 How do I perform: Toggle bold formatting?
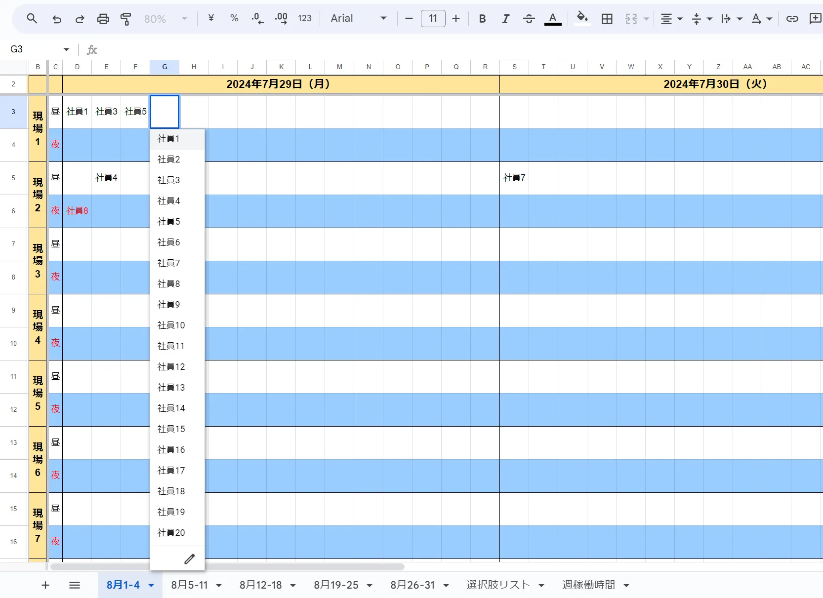point(482,19)
